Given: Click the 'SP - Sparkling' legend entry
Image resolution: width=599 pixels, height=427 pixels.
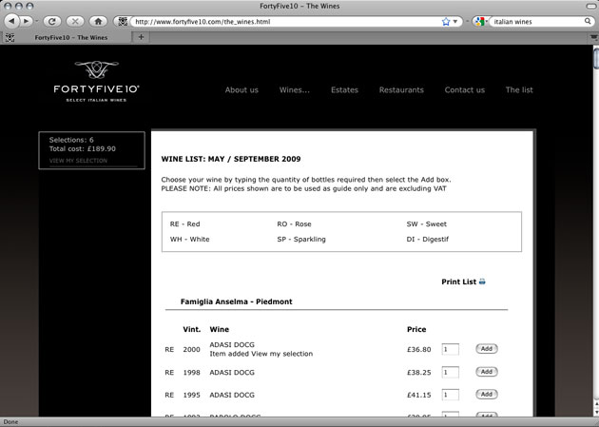Looking at the screenshot, I should 301,240.
